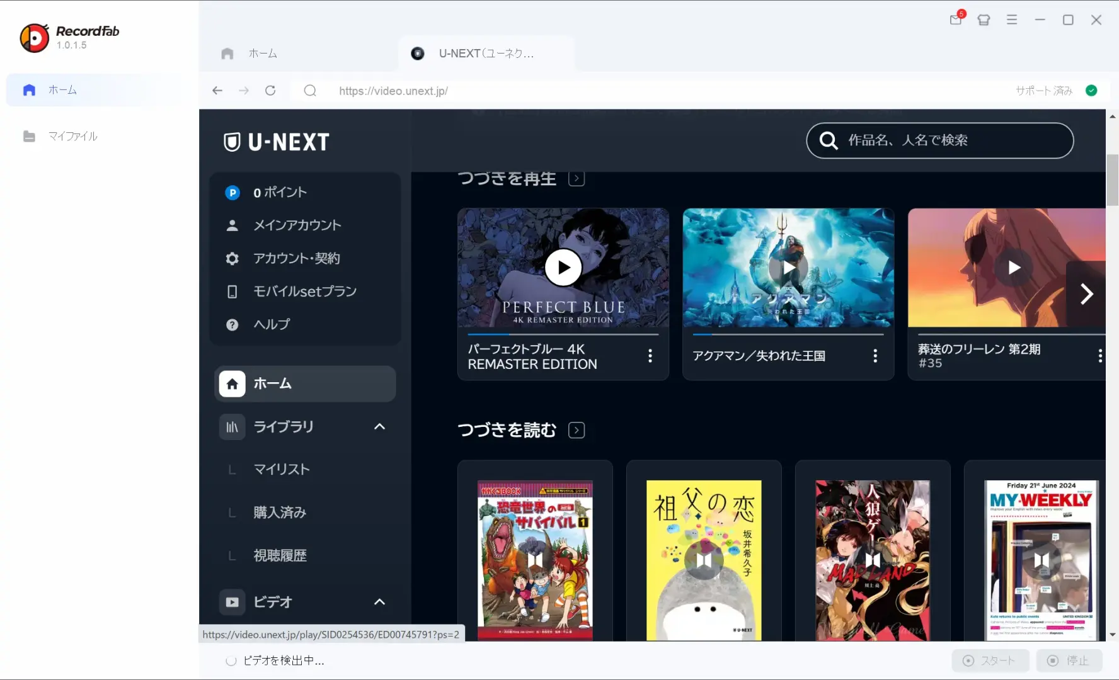Reload the page with the refresh icon
The image size is (1119, 680).
(x=270, y=91)
